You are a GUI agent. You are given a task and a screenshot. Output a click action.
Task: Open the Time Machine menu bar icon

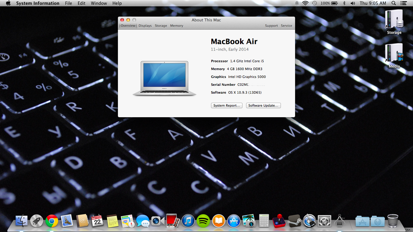(314, 3)
